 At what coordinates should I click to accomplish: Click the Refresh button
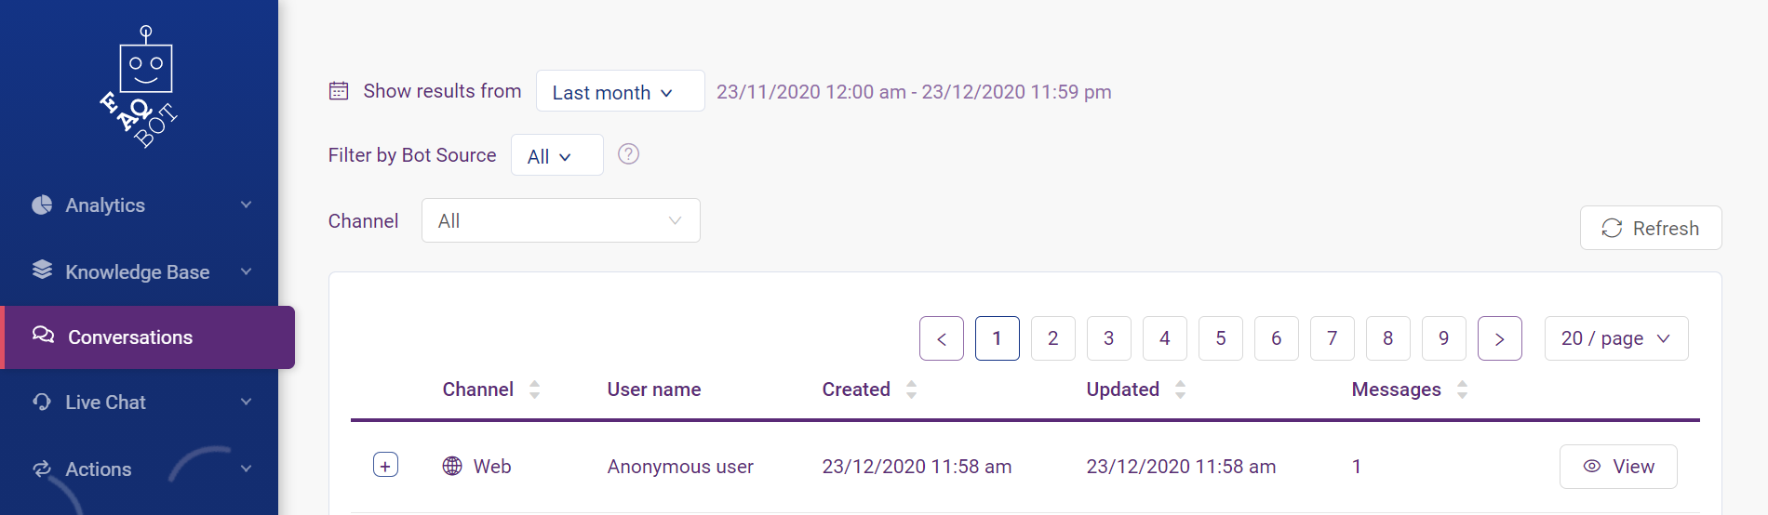[x=1651, y=228]
